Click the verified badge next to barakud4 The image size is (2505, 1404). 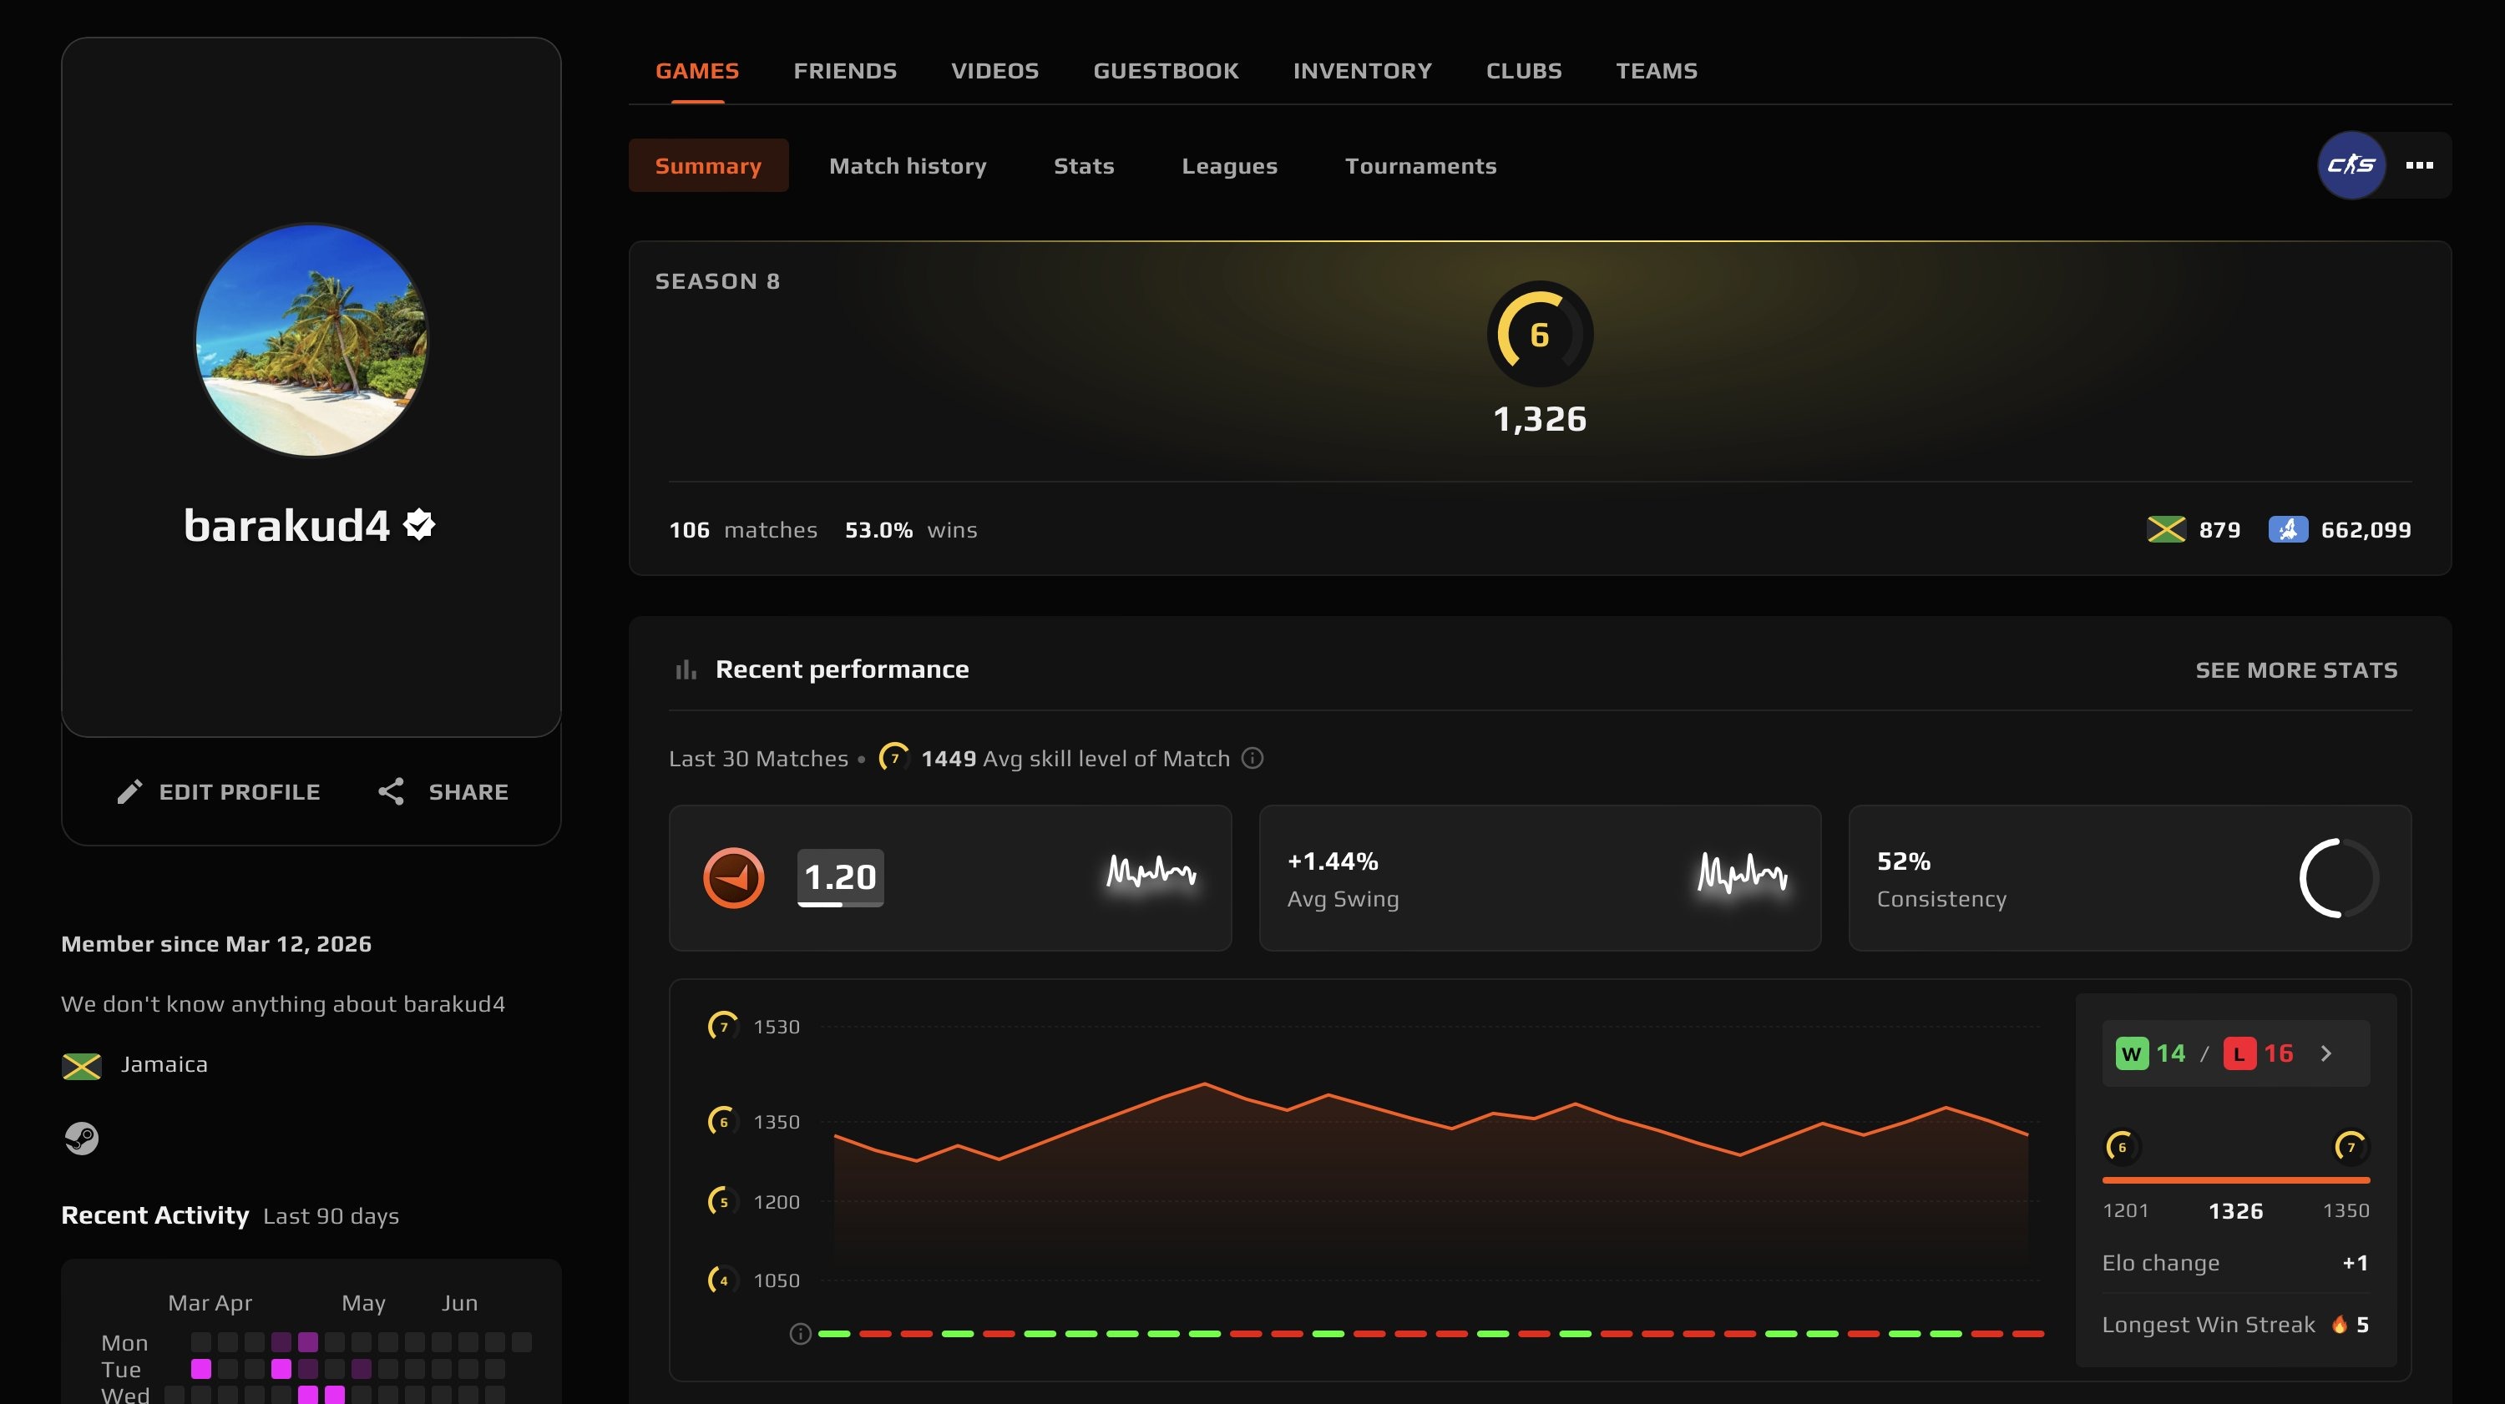[419, 524]
